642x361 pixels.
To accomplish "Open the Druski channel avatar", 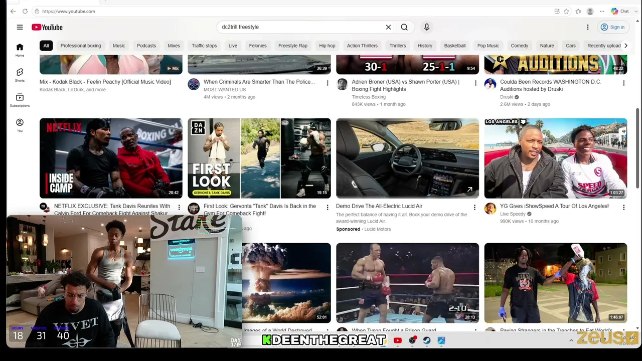I will (x=490, y=84).
